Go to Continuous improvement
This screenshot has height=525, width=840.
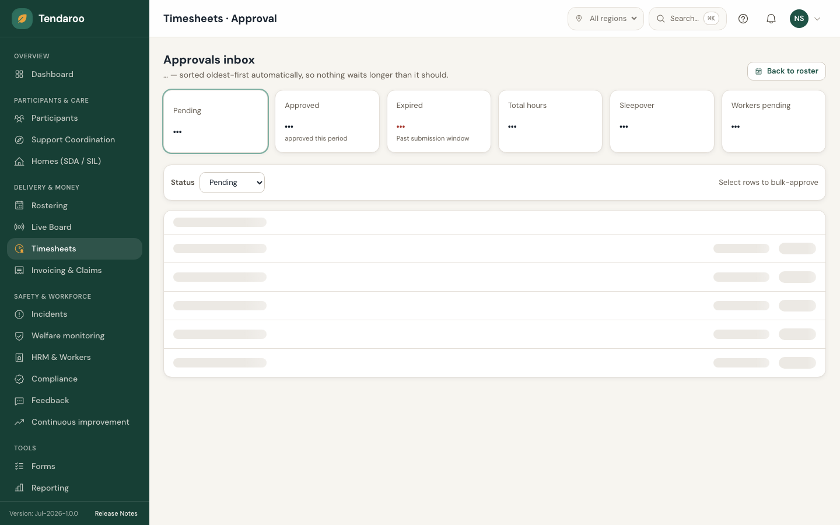click(x=75, y=422)
